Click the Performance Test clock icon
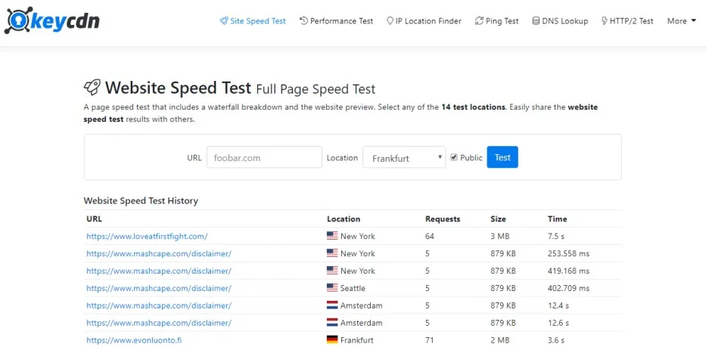This screenshot has width=706, height=347. pyautogui.click(x=303, y=20)
